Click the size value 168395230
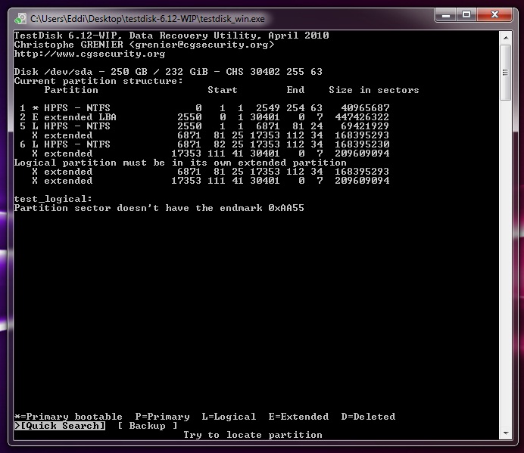Screen dimensions: 524x453 tap(362, 144)
